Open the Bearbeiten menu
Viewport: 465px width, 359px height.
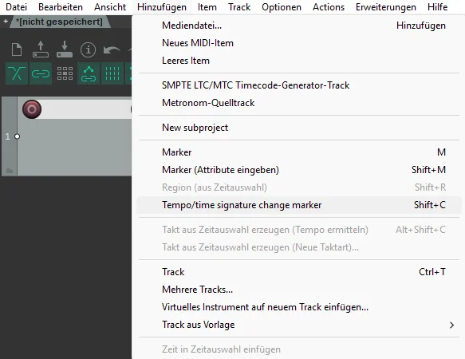(61, 7)
